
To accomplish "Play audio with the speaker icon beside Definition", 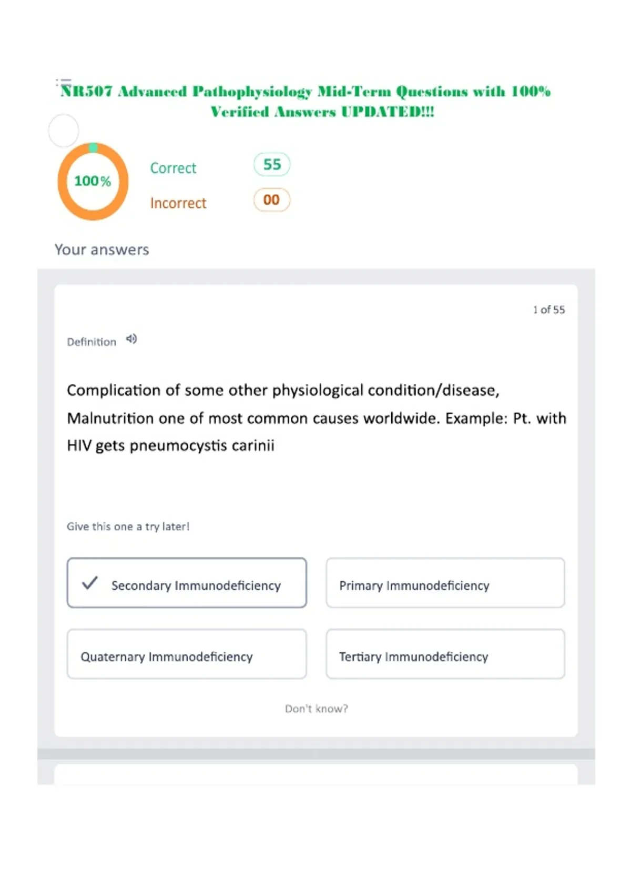I will click(131, 340).
